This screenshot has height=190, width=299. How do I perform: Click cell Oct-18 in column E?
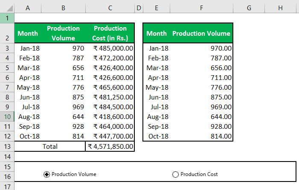point(157,136)
